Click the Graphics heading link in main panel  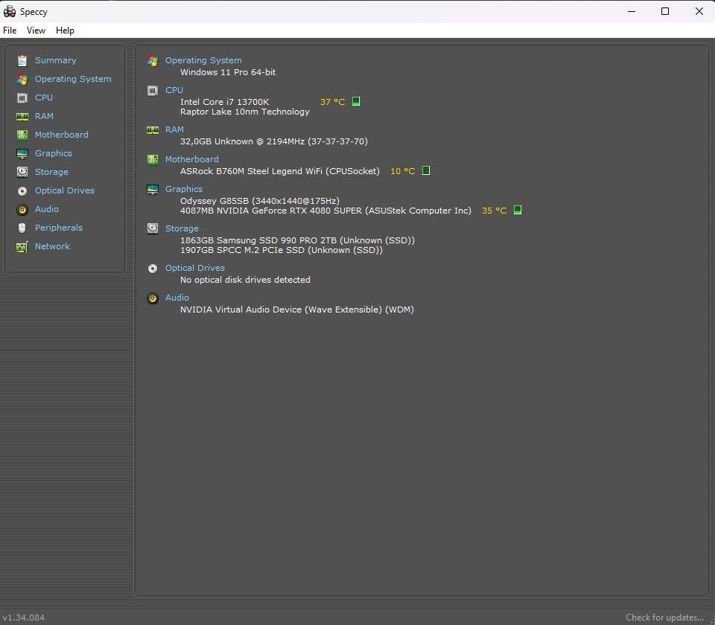[184, 189]
